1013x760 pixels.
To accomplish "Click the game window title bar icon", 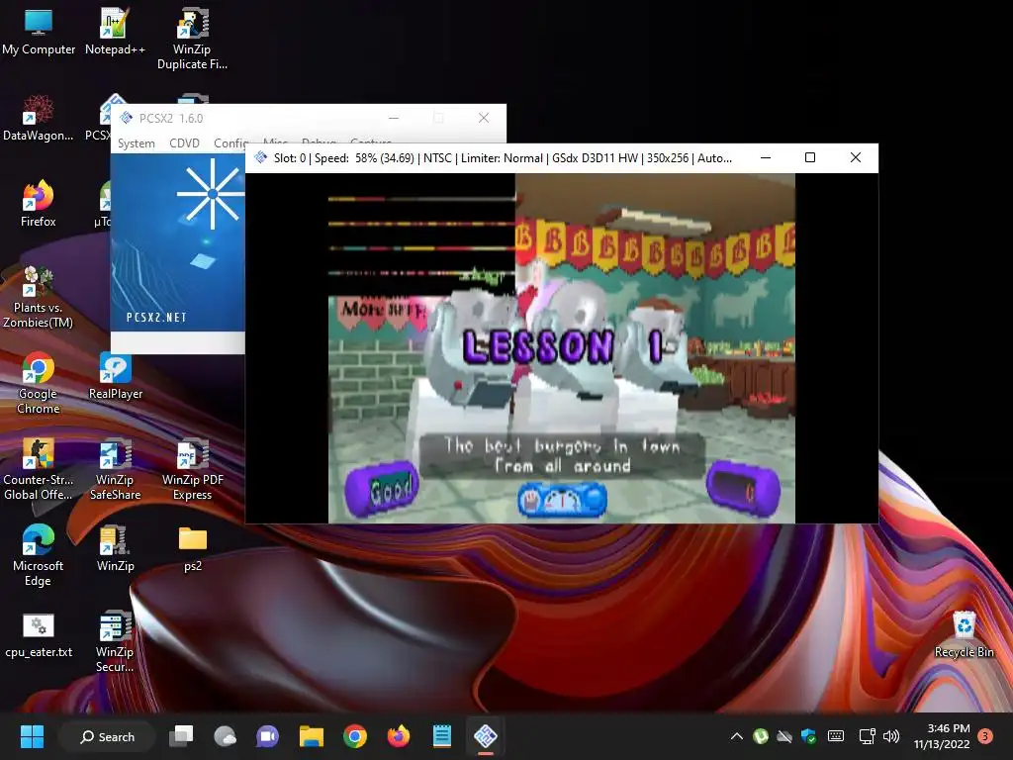I will (x=260, y=157).
